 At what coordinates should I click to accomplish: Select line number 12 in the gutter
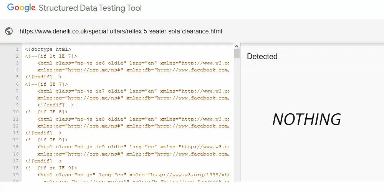(16, 126)
